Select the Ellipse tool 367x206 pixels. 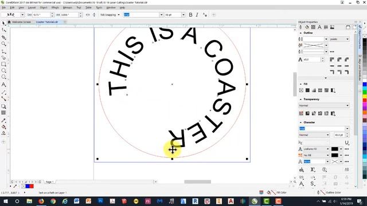(3, 70)
